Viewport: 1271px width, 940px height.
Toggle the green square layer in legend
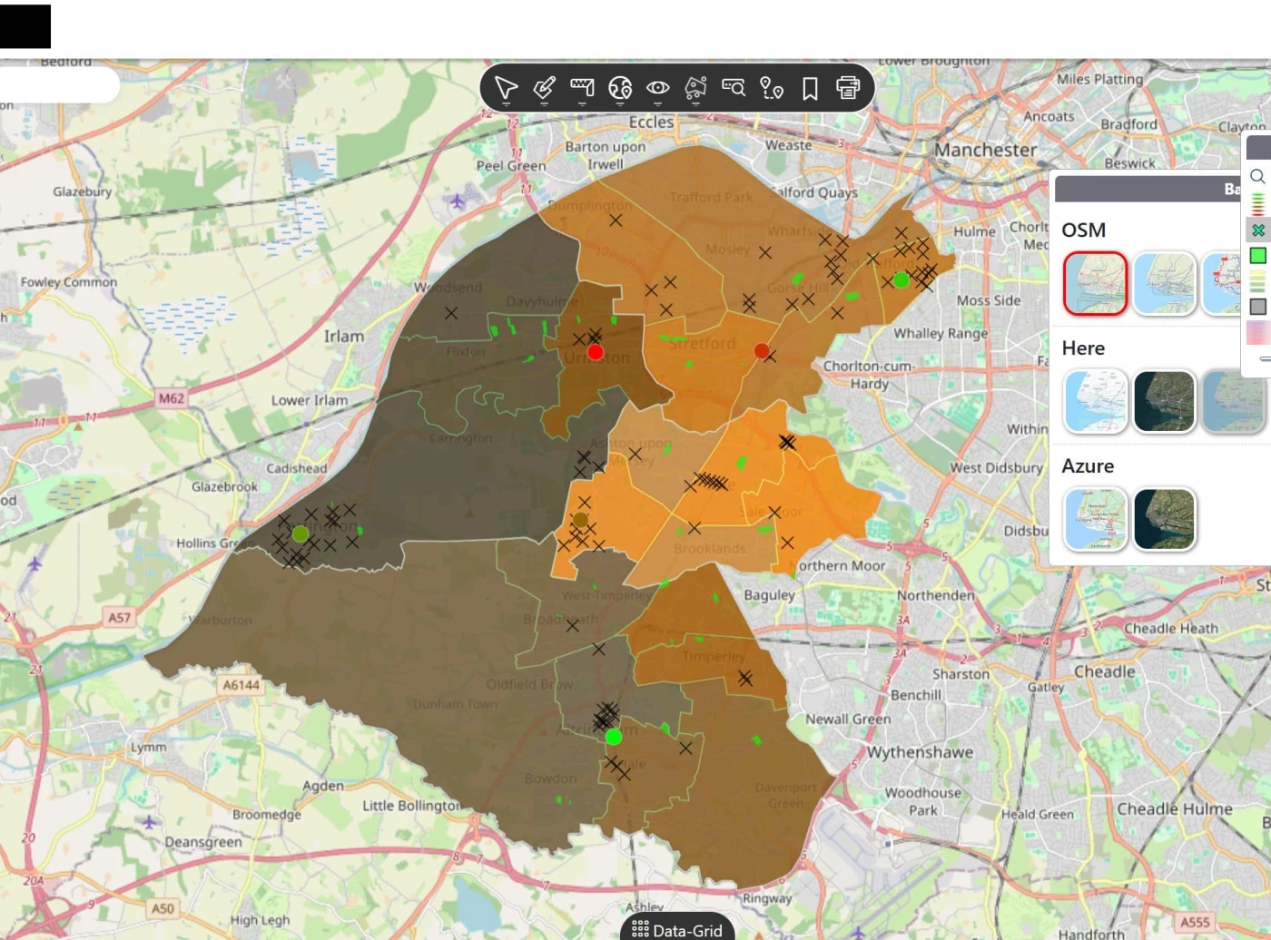click(x=1258, y=256)
